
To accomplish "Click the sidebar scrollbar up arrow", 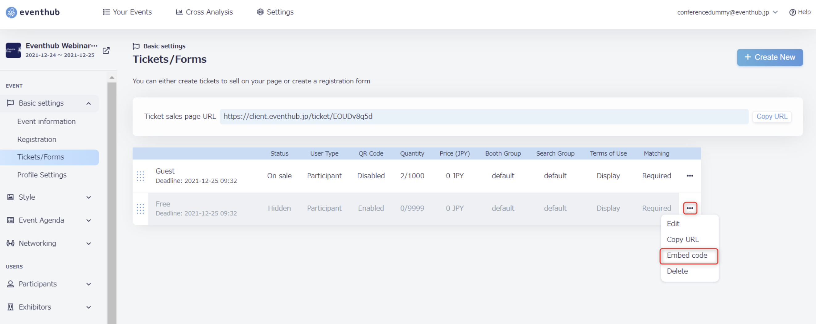I will (x=112, y=77).
